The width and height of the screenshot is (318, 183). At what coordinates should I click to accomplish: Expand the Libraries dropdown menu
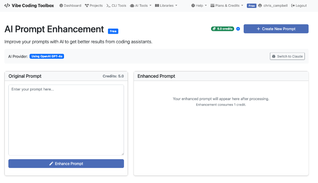pos(166,6)
